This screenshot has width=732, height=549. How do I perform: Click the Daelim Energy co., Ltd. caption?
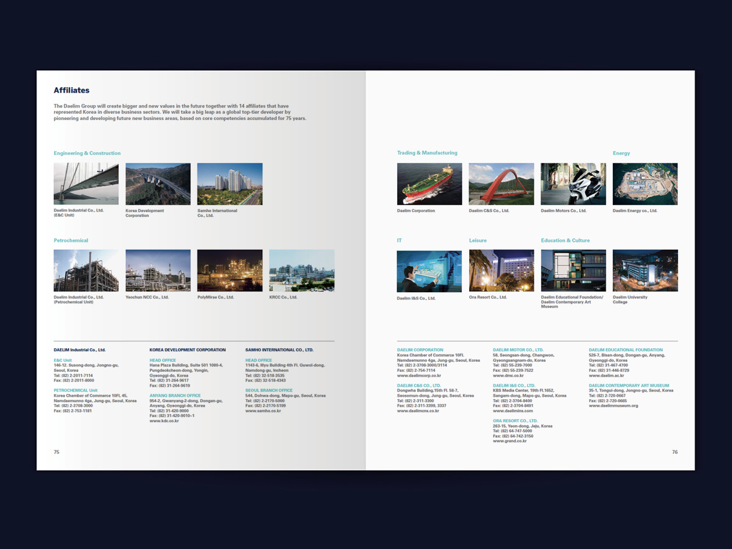(x=634, y=211)
